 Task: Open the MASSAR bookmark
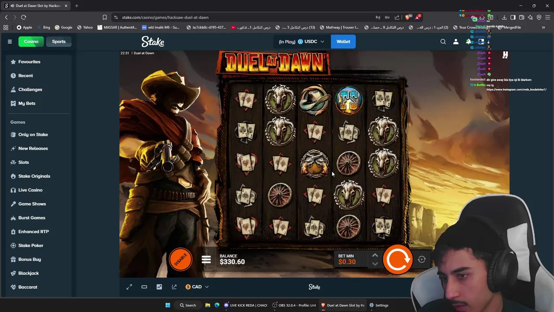[x=117, y=27]
